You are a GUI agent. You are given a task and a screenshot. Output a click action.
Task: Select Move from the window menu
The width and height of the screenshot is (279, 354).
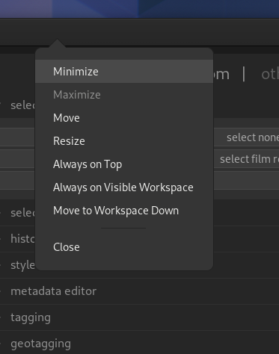[x=124, y=118]
